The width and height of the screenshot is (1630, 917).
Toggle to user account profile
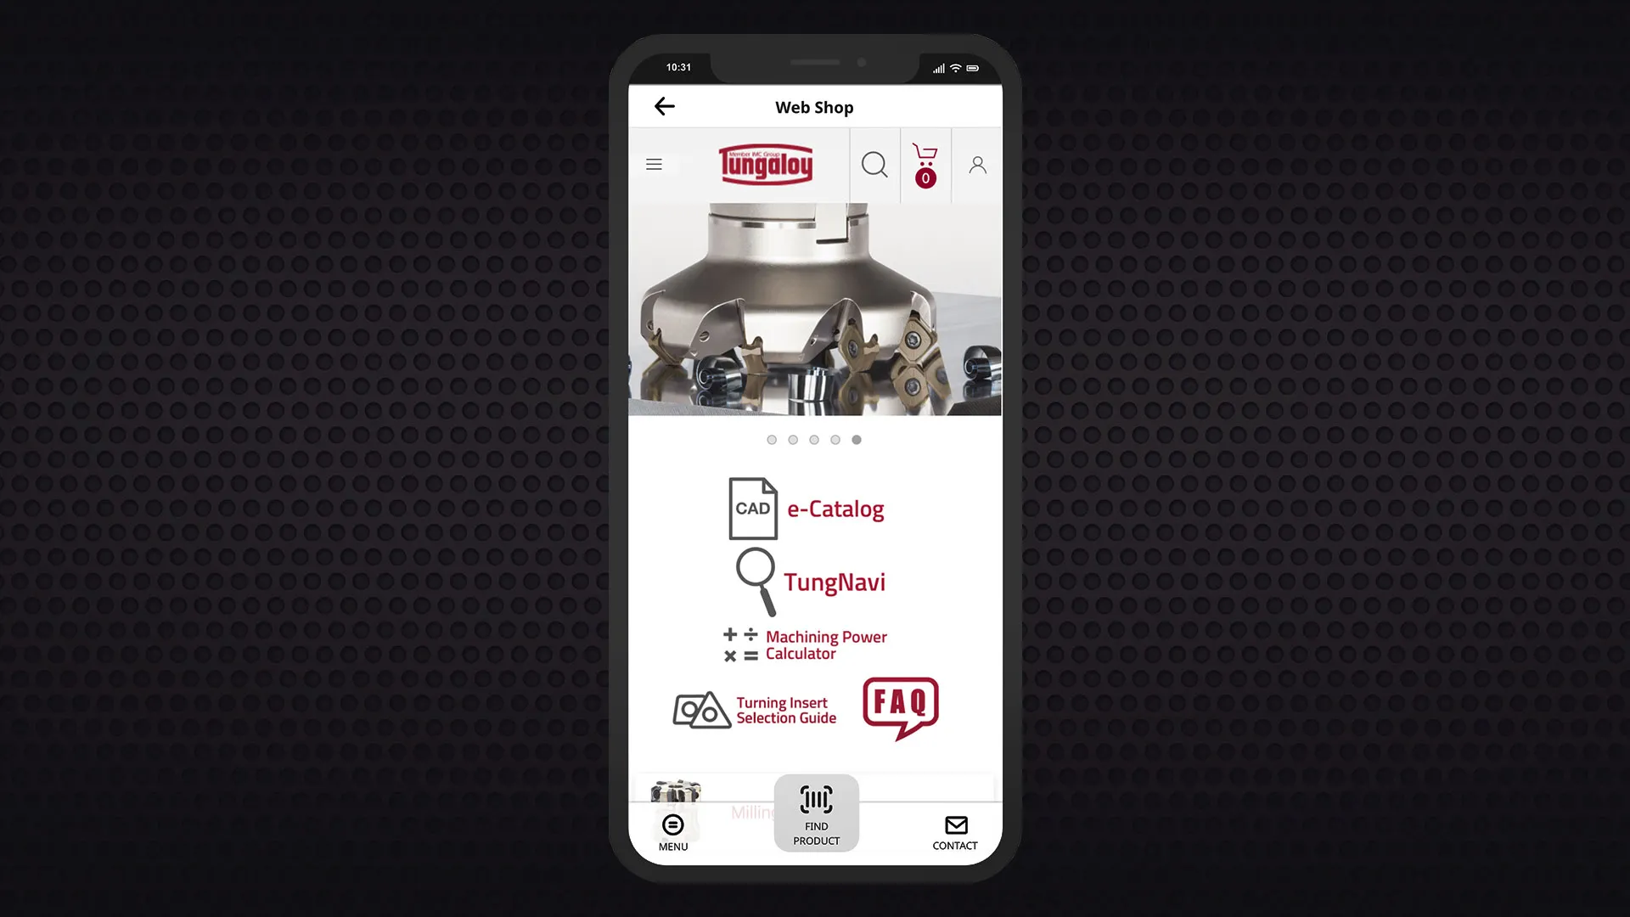click(975, 165)
